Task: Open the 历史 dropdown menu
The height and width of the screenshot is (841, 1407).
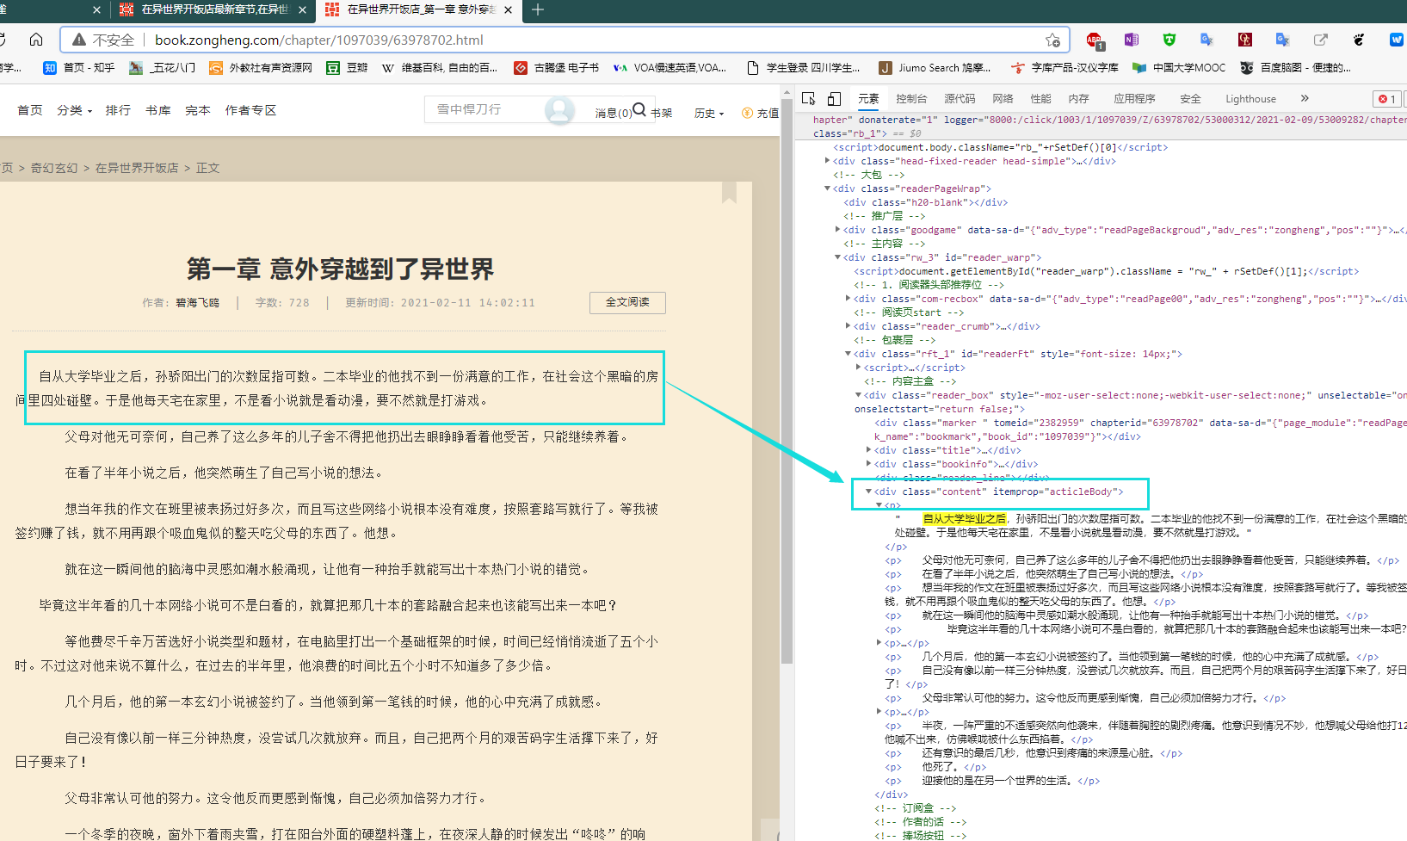Action: click(709, 113)
